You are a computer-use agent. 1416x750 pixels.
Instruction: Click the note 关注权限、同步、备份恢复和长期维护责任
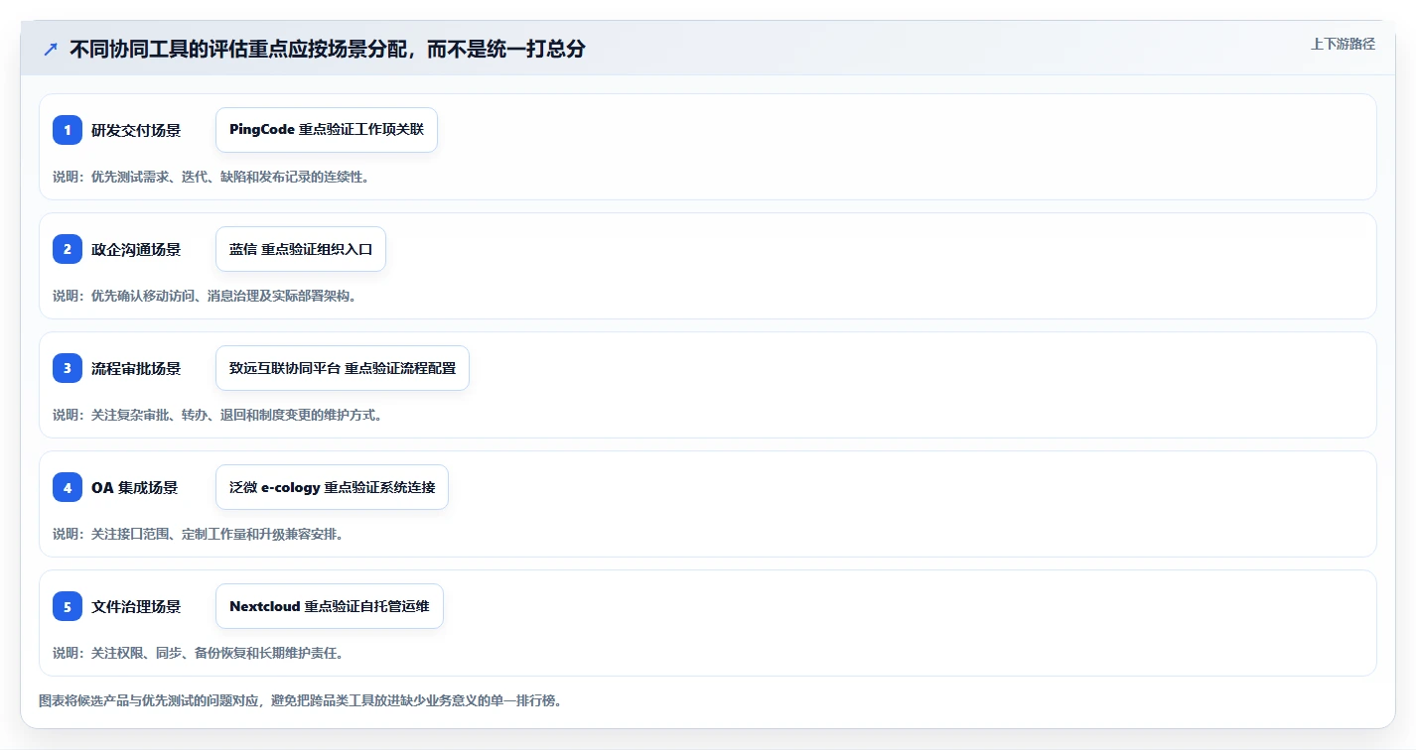point(216,653)
